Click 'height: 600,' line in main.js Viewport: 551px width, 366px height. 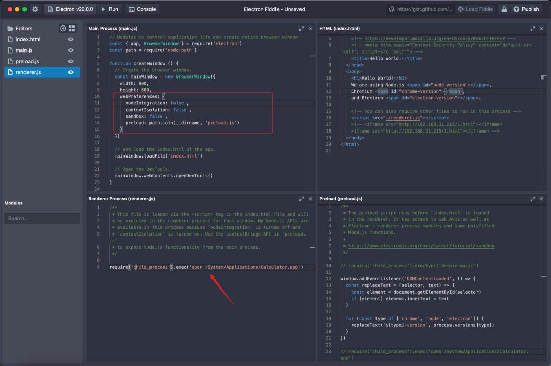[135, 90]
